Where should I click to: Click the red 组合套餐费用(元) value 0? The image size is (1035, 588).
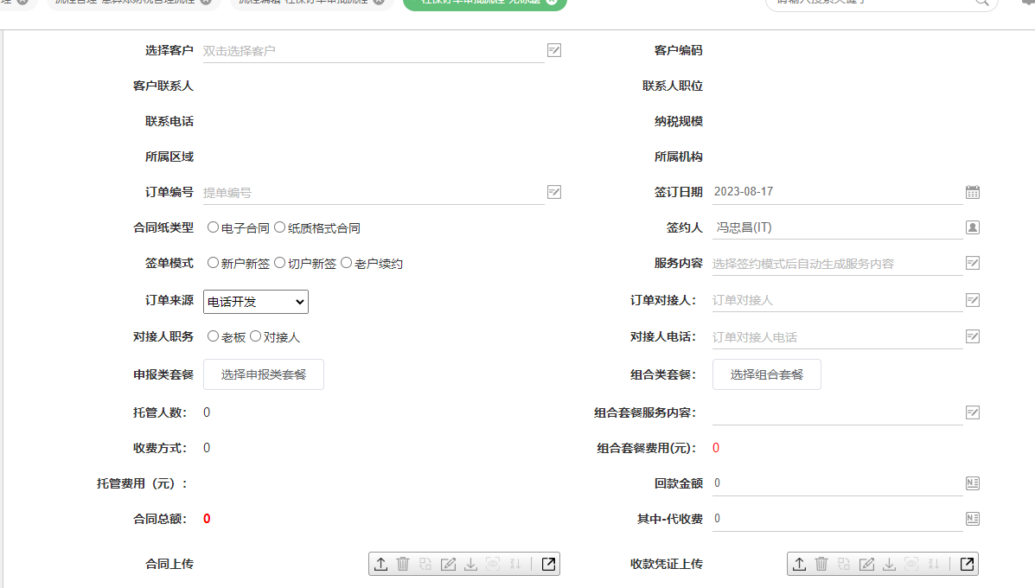click(716, 448)
